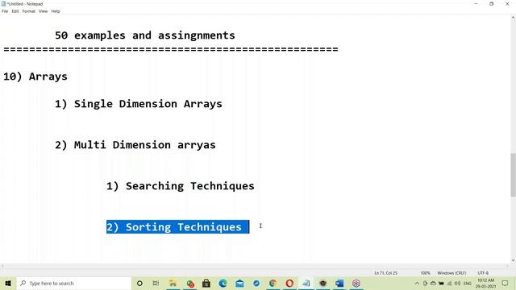Launch Microsoft Edge from taskbar
The width and height of the screenshot is (516, 290).
click(223, 283)
